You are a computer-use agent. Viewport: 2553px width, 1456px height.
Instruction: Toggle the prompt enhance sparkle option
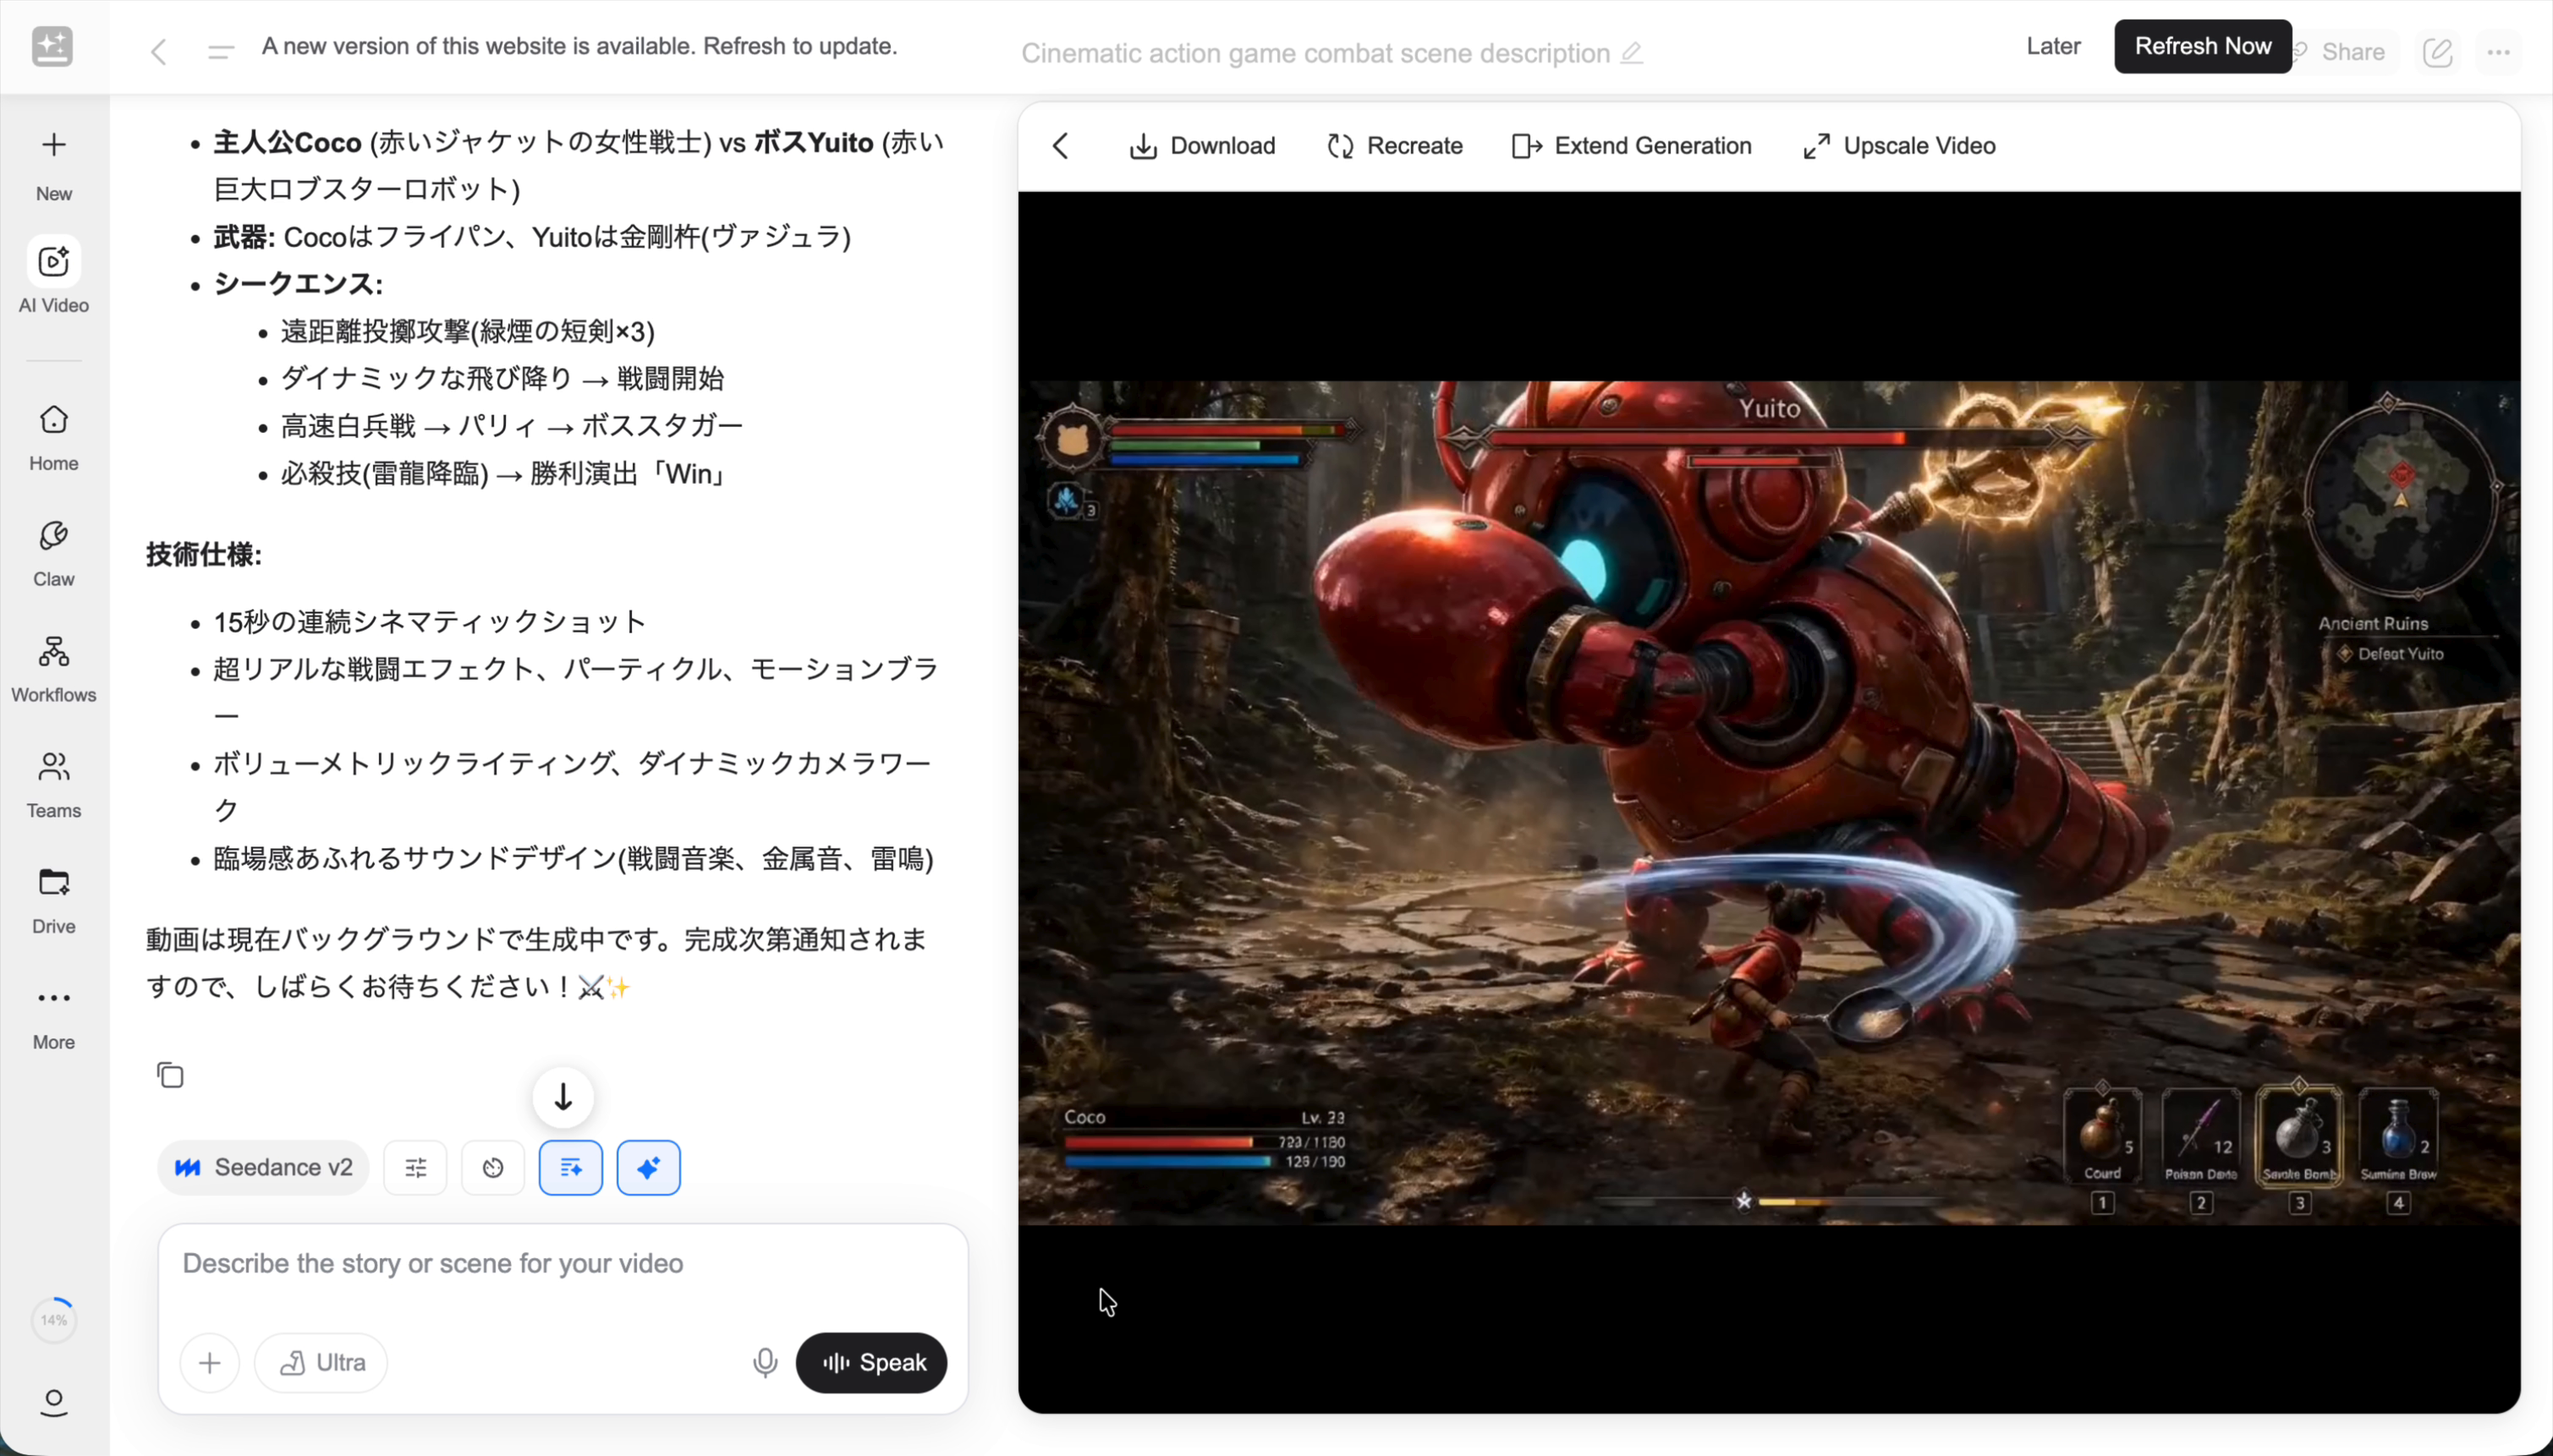(648, 1167)
